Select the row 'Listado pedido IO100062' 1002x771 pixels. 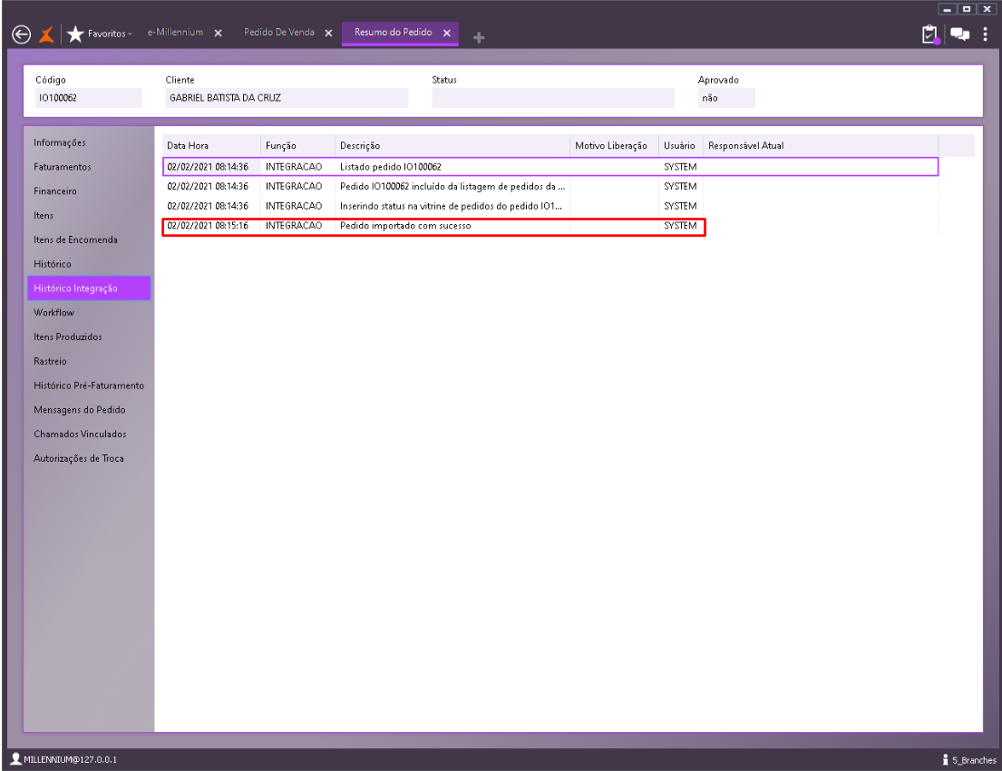[x=550, y=167]
